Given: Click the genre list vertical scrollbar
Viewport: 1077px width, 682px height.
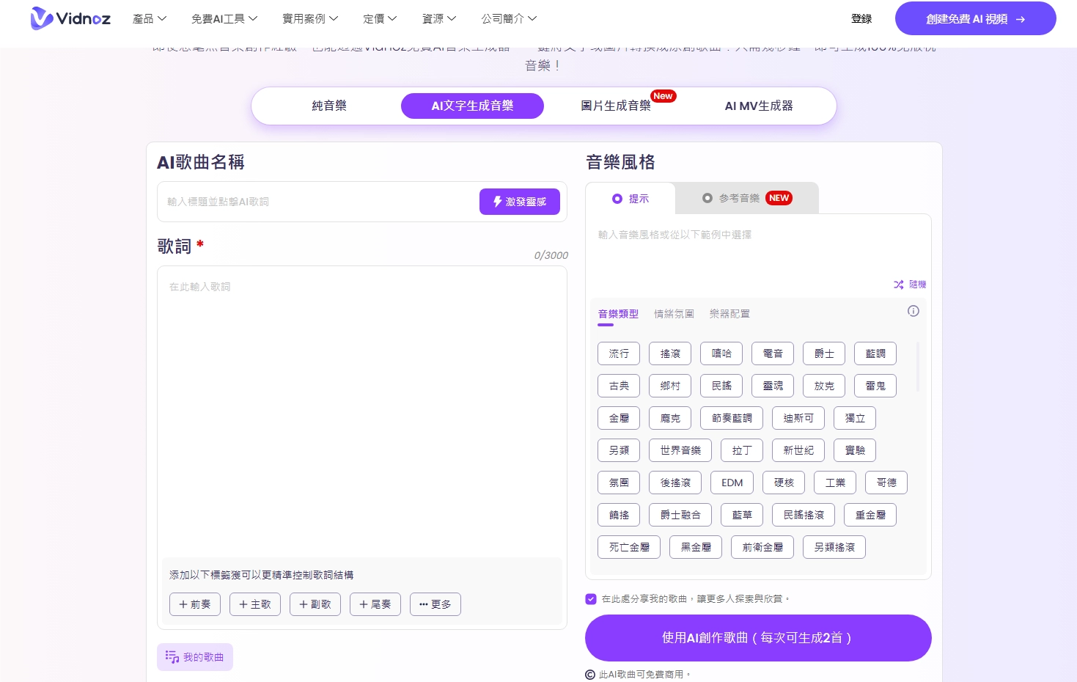Looking at the screenshot, I should 918,367.
